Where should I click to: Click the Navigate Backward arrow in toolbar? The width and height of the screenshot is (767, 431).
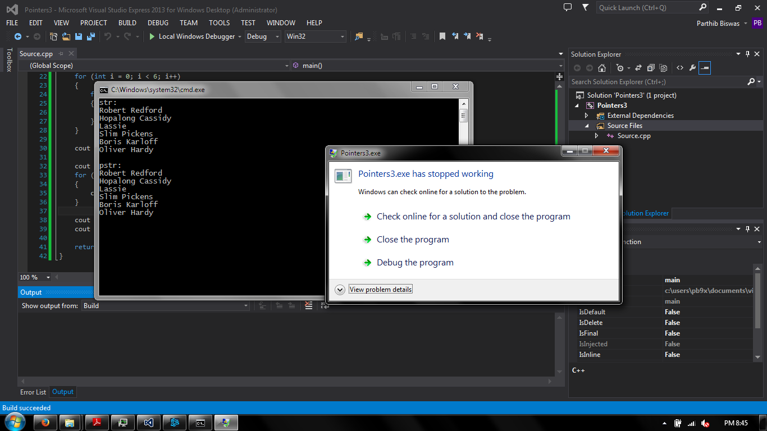point(18,36)
